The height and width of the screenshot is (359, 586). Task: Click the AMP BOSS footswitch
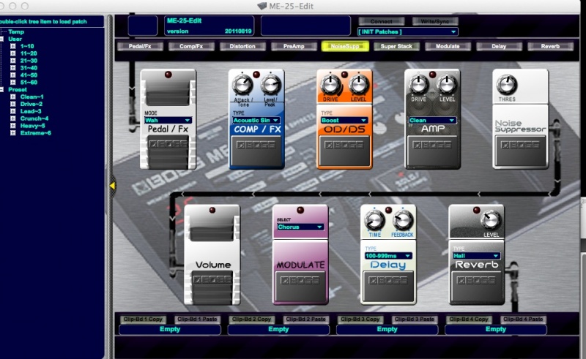pos(432,151)
